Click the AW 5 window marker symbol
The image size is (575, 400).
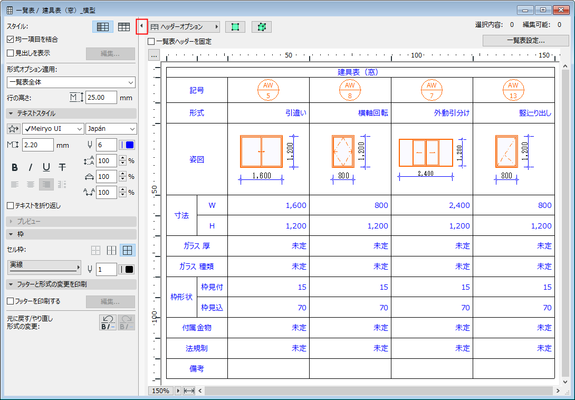pos(268,90)
